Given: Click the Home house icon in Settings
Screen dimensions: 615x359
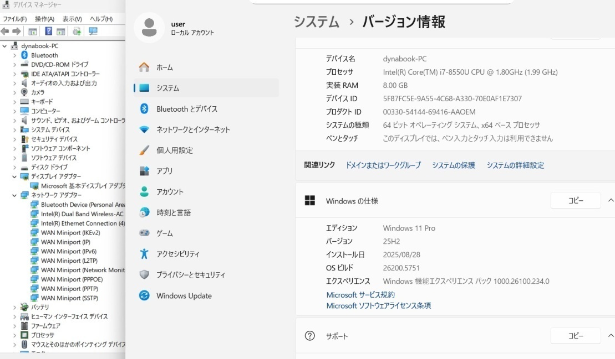Looking at the screenshot, I should [144, 67].
